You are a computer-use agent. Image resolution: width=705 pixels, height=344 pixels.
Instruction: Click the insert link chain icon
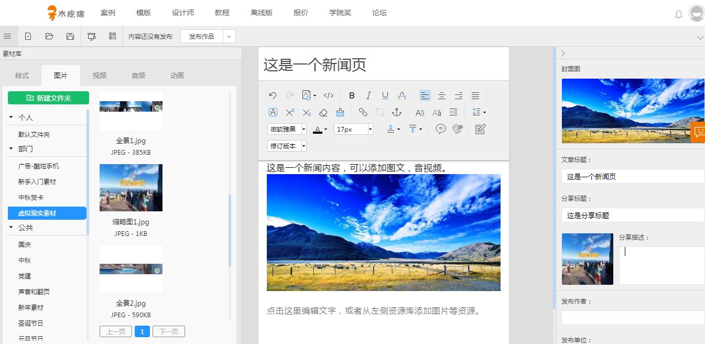click(x=363, y=112)
